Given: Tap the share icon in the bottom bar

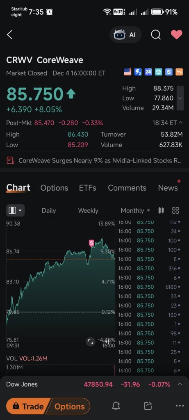Looking at the screenshot, I should coord(148,406).
